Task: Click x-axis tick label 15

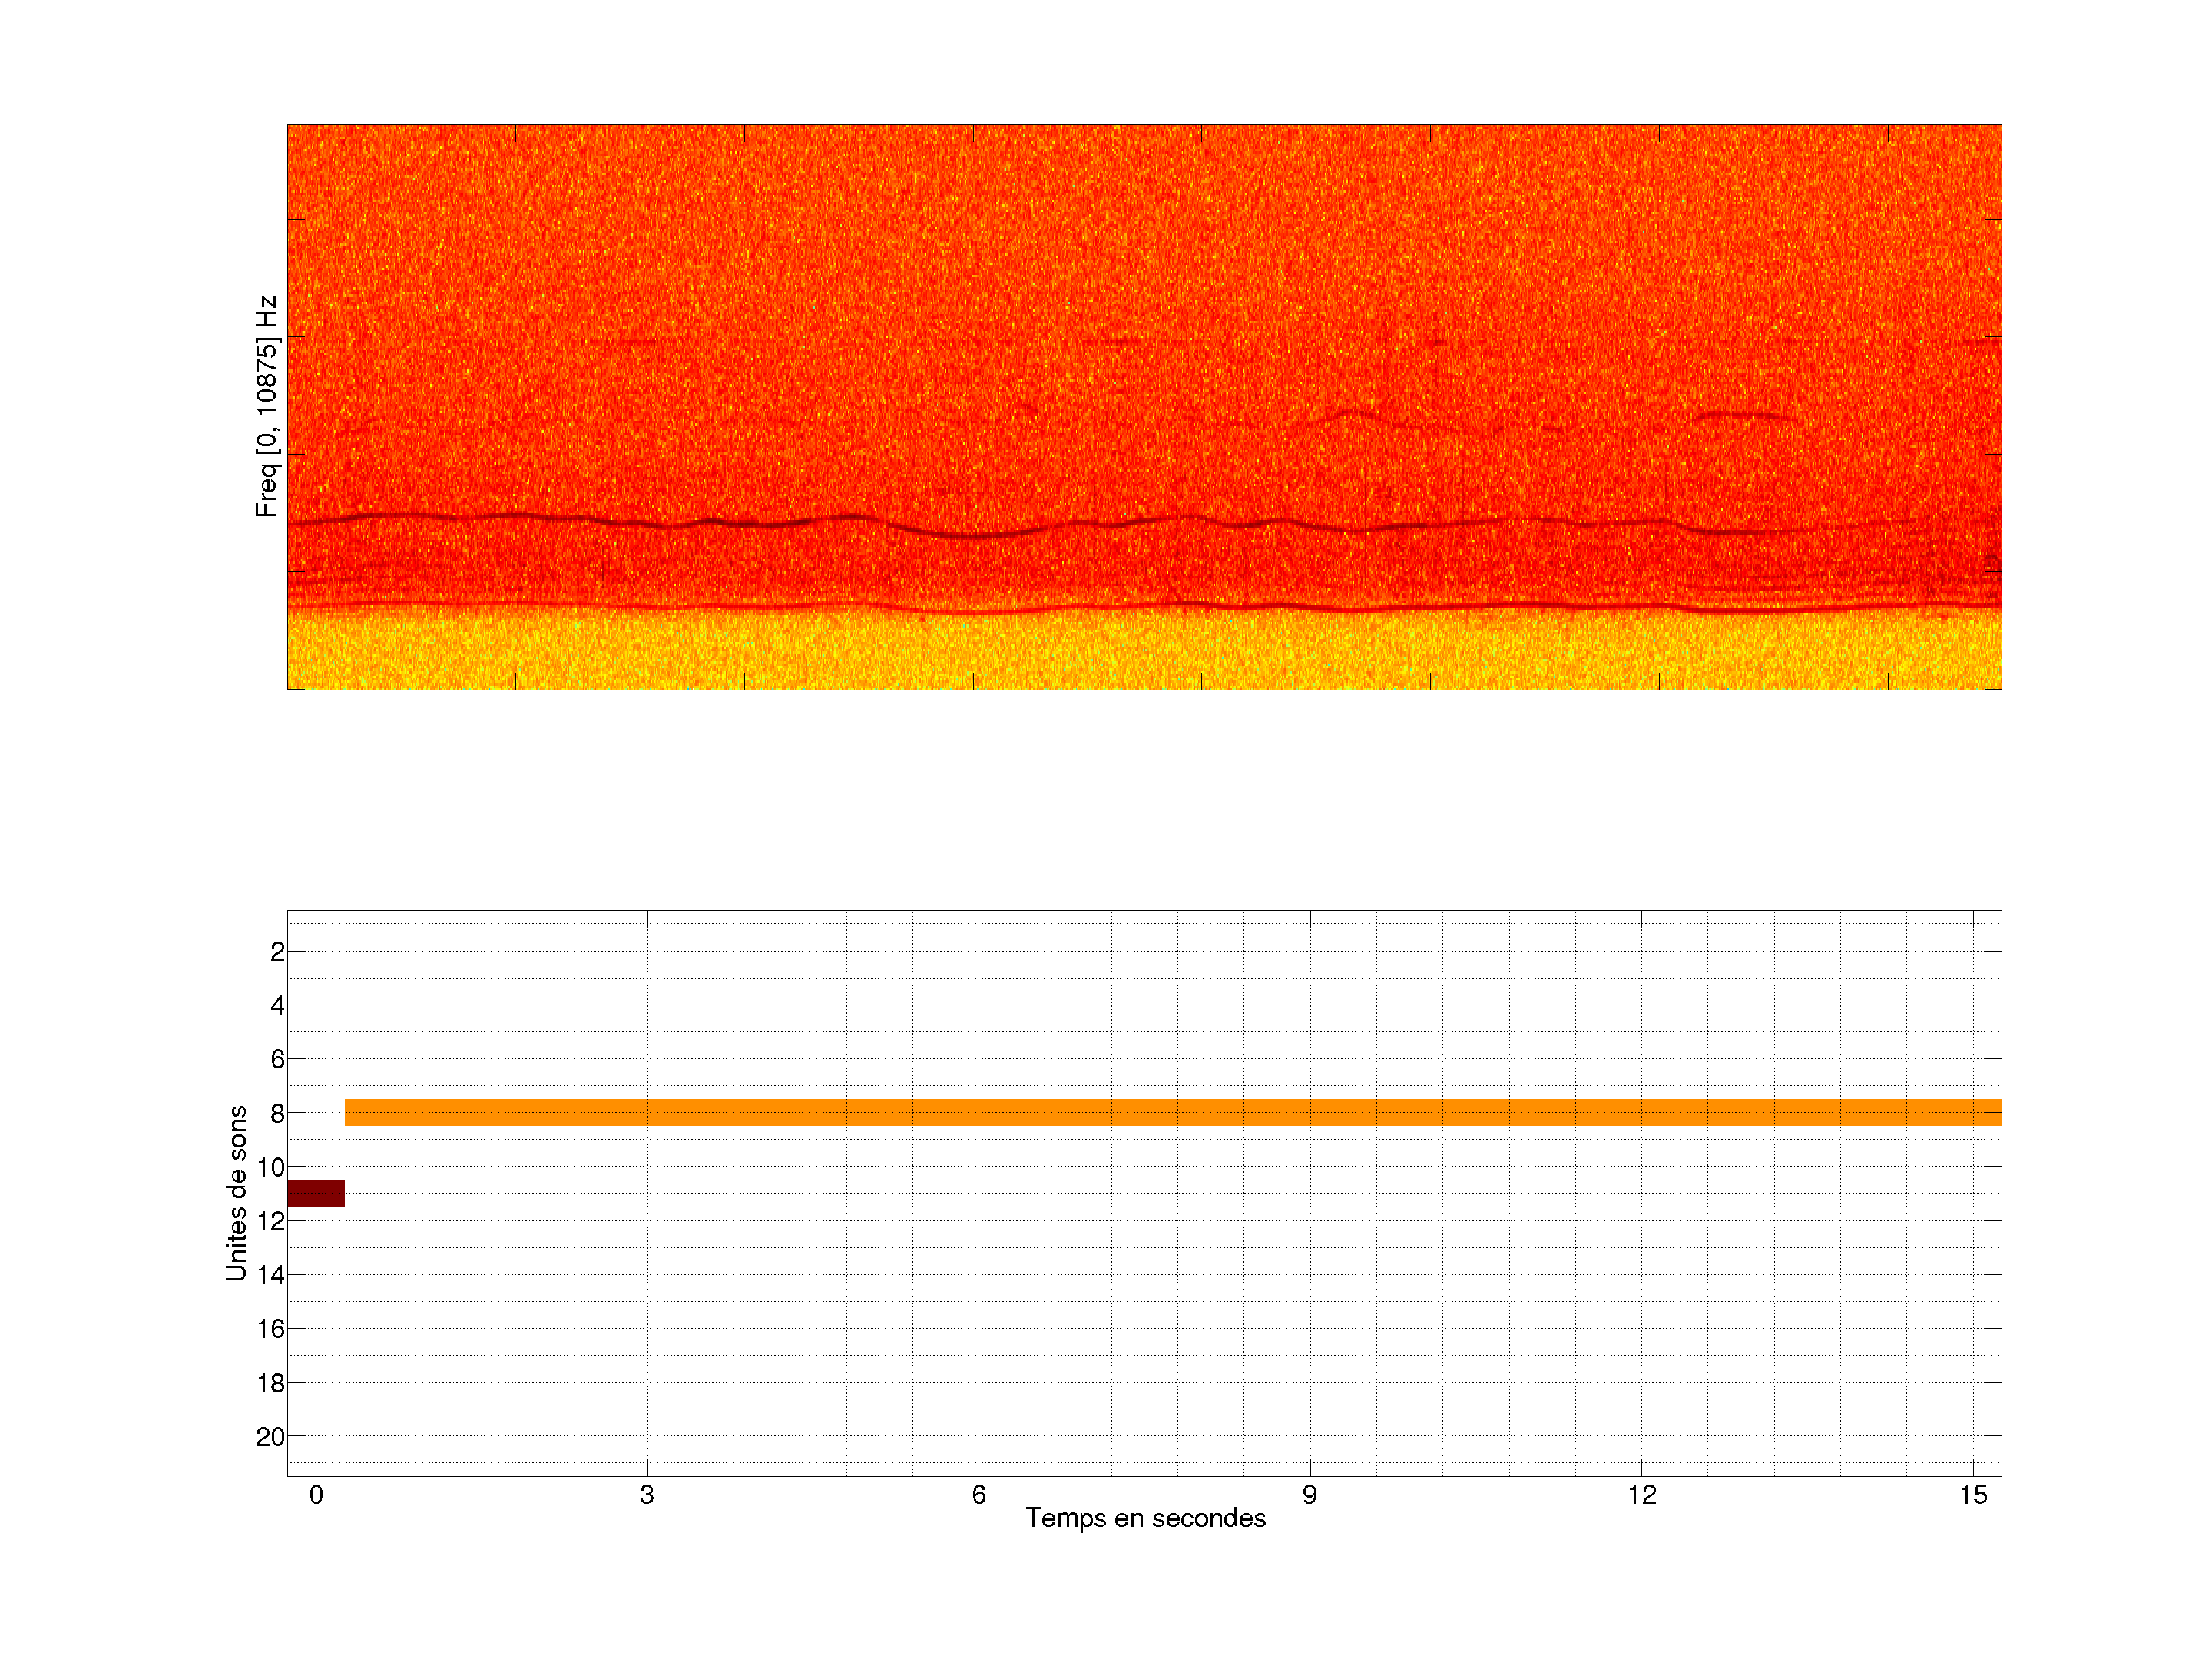Action: pos(1973,1495)
